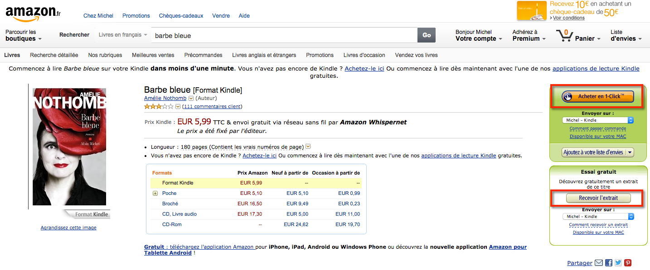The width and height of the screenshot is (650, 270).
Task: Open CD-Rom format link
Action: [172, 224]
